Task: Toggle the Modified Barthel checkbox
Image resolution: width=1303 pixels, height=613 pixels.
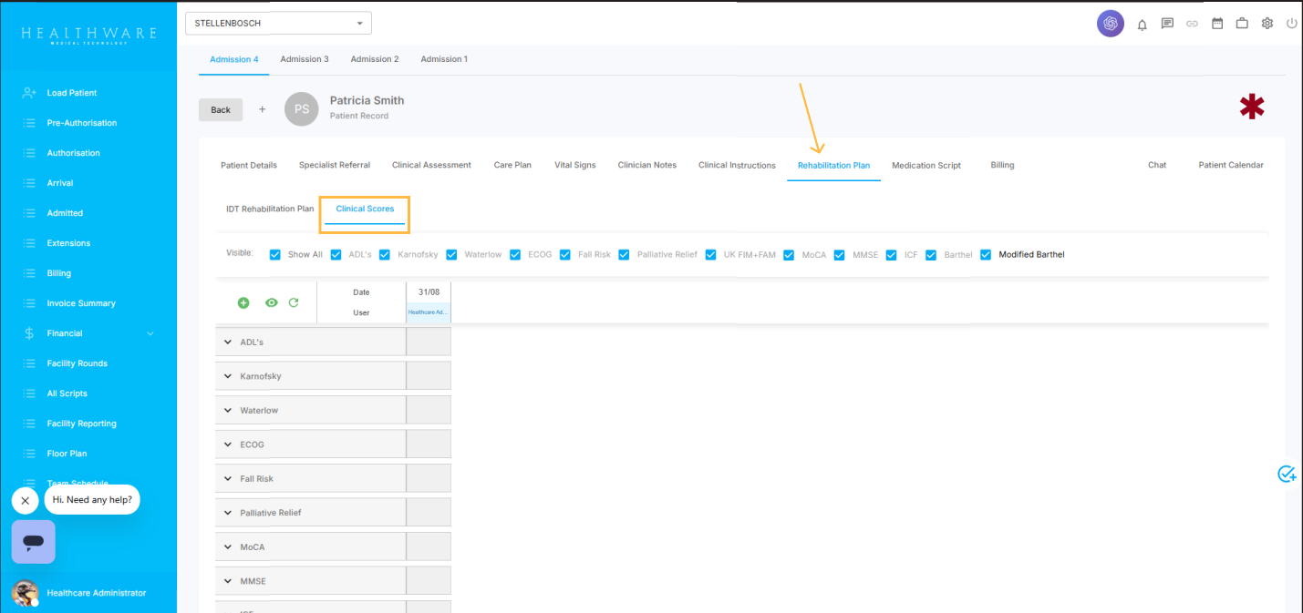Action: [x=986, y=255]
